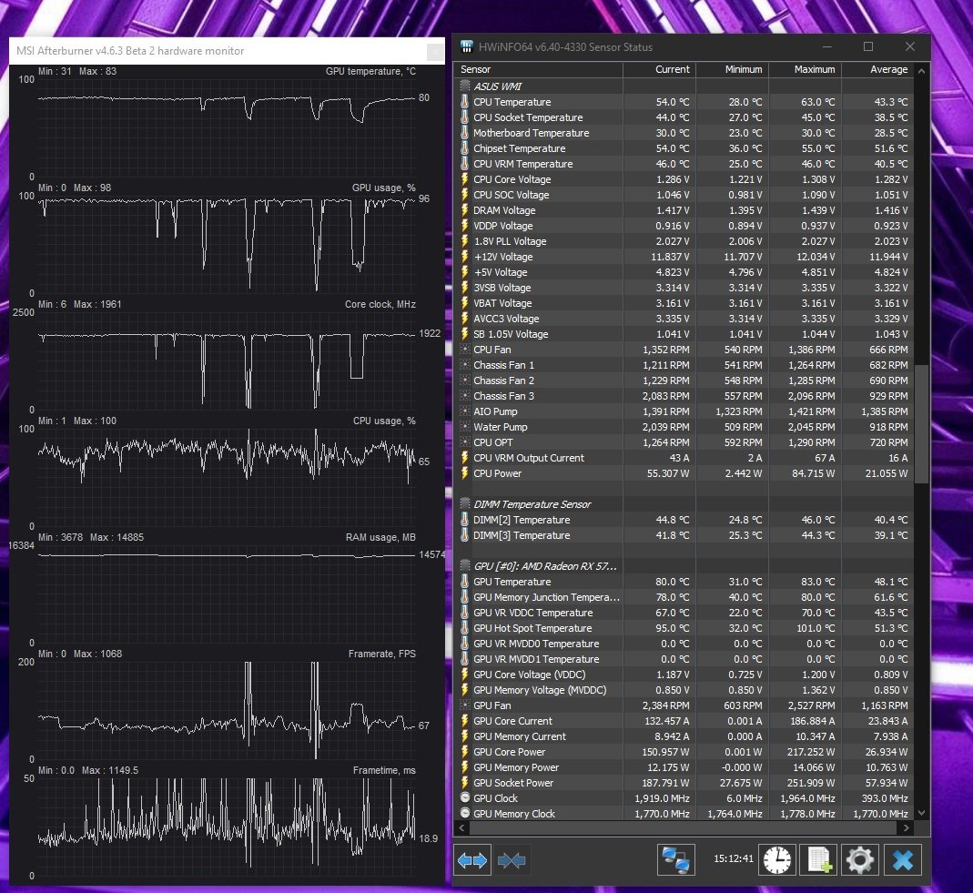Select the CPU VRM Output Current row label
The height and width of the screenshot is (893, 973).
tap(529, 458)
